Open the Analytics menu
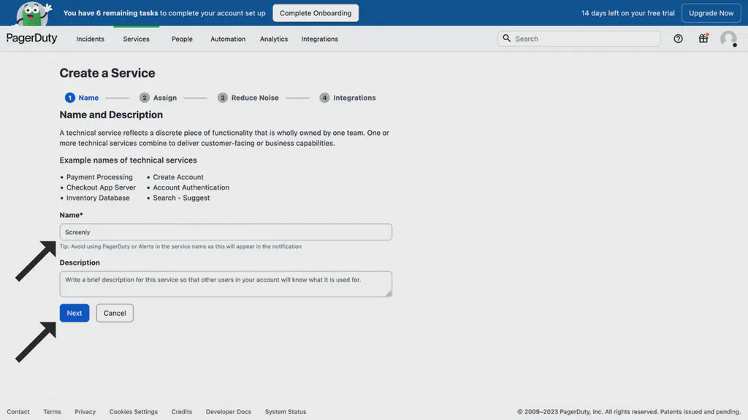 point(274,39)
